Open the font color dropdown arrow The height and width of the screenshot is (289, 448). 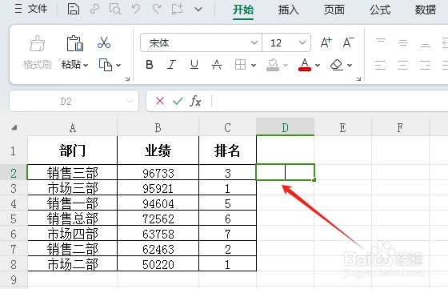pos(318,66)
